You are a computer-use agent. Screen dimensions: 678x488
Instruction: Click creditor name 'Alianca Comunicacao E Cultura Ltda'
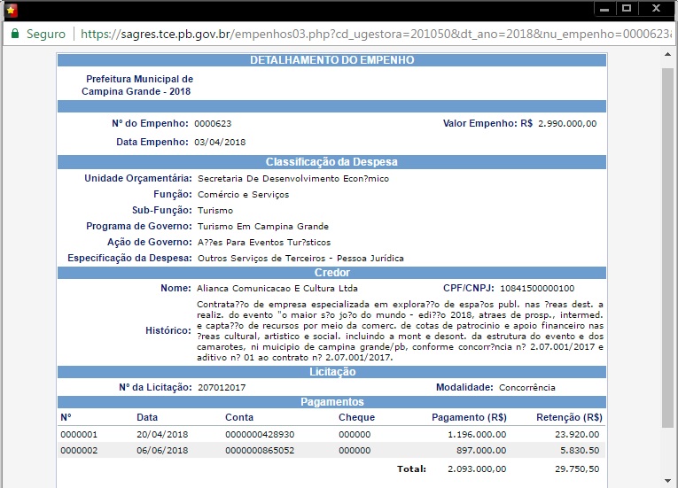(x=277, y=289)
